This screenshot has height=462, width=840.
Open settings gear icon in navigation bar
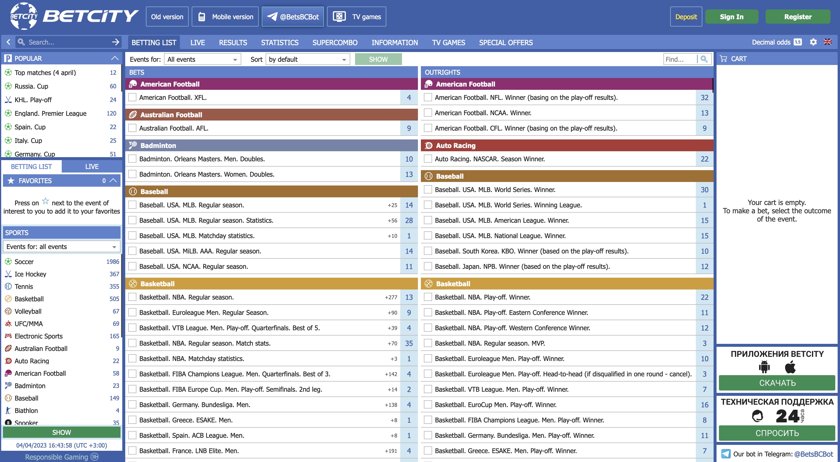[x=813, y=42]
